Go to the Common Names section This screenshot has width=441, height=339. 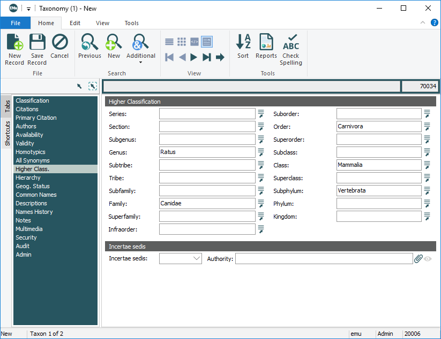(36, 195)
